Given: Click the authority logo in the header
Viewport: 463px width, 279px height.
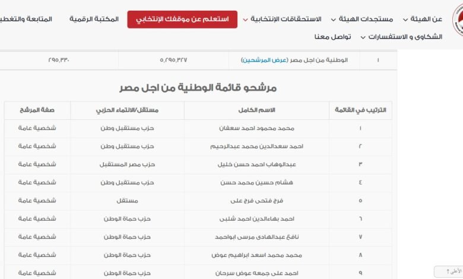Looking at the screenshot, I should 456,19.
